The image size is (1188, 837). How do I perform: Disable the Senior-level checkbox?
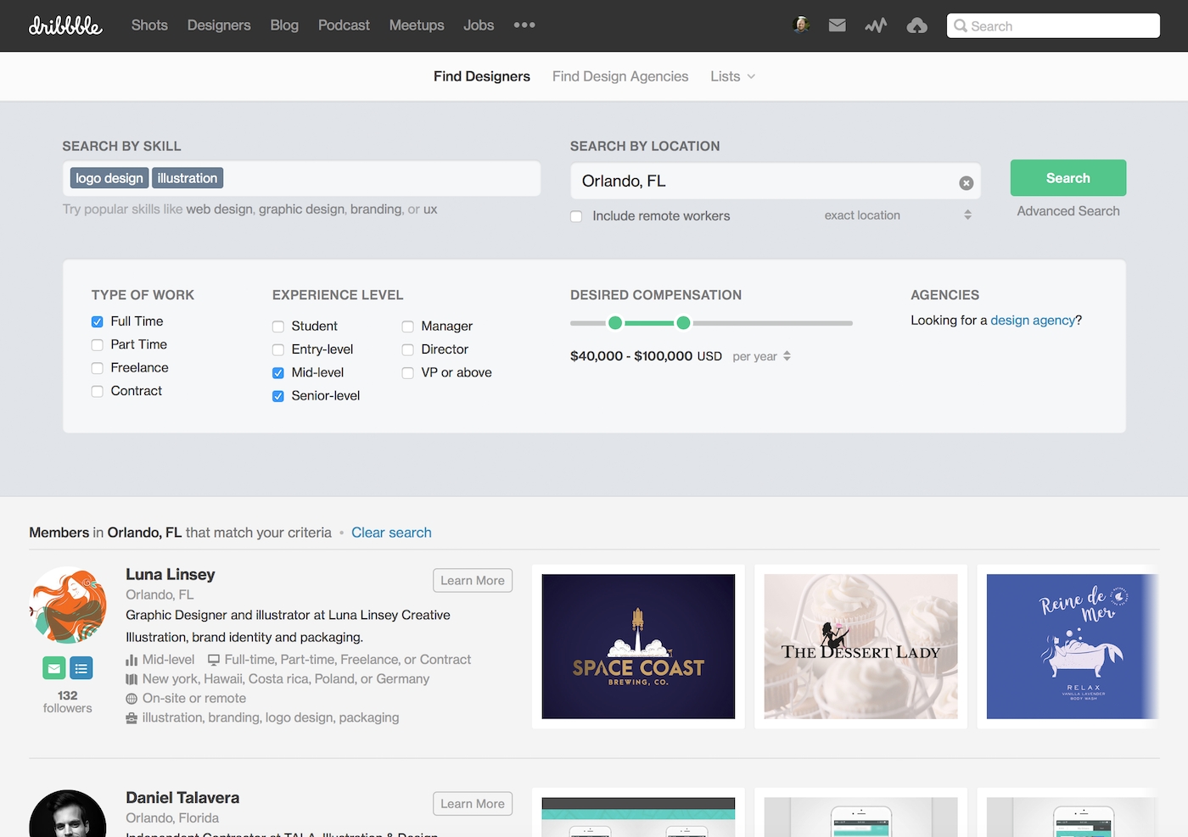pyautogui.click(x=278, y=396)
